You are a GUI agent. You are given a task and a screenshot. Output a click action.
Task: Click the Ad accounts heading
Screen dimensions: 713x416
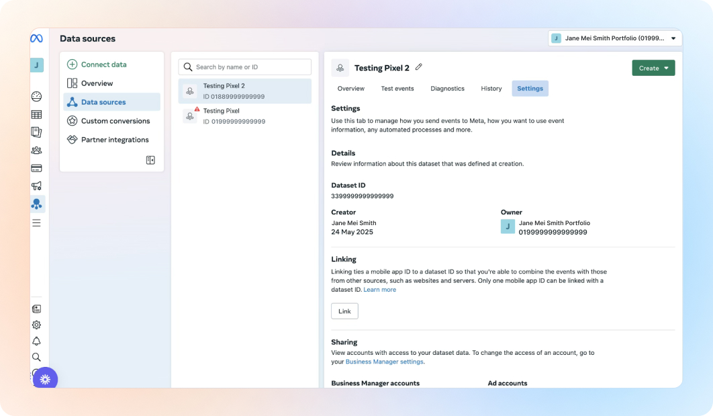(508, 383)
